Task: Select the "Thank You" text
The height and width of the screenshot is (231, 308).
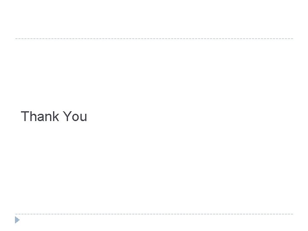Action: coord(54,116)
